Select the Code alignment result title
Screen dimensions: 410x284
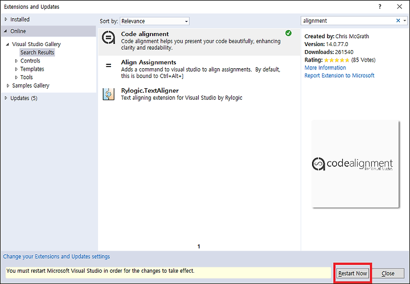145,34
